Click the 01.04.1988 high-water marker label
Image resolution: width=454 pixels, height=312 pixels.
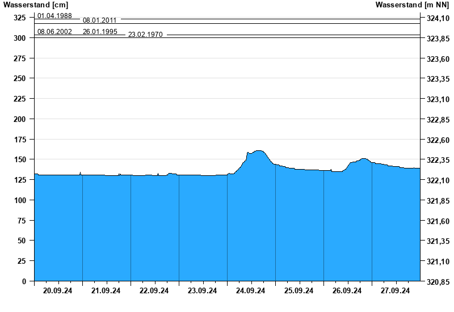(x=54, y=16)
